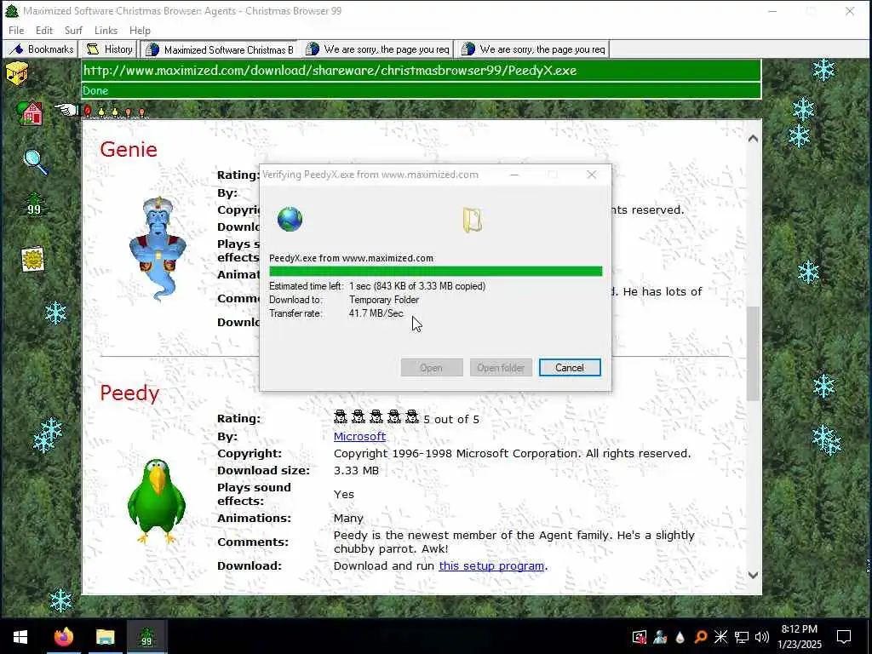Click the white asterisk tray icon

(720, 637)
